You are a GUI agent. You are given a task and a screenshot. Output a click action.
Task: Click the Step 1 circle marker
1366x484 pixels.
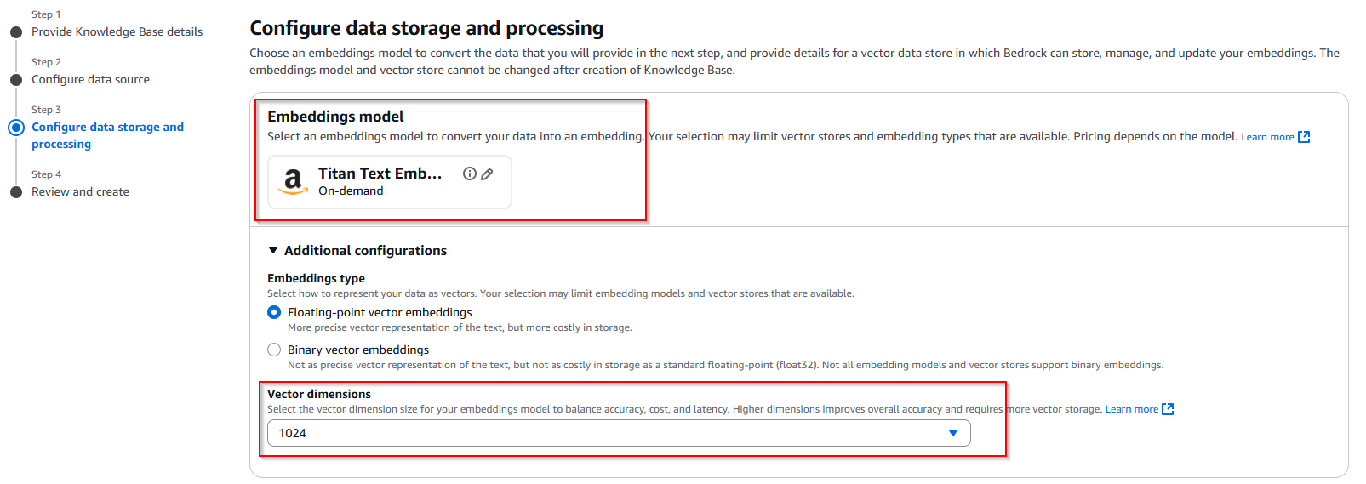tap(16, 32)
